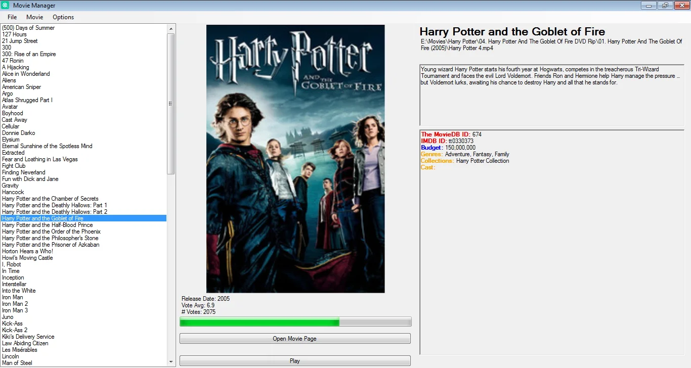Select "Donnie Darko" in movie list
The height and width of the screenshot is (368, 691).
coord(83,133)
